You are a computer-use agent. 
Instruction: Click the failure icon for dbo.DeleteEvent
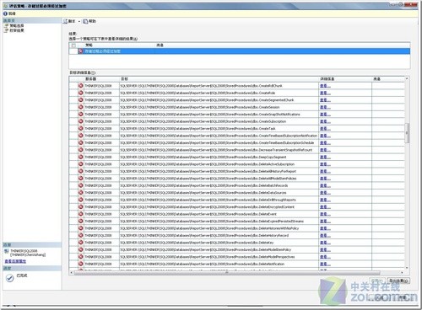81,214
